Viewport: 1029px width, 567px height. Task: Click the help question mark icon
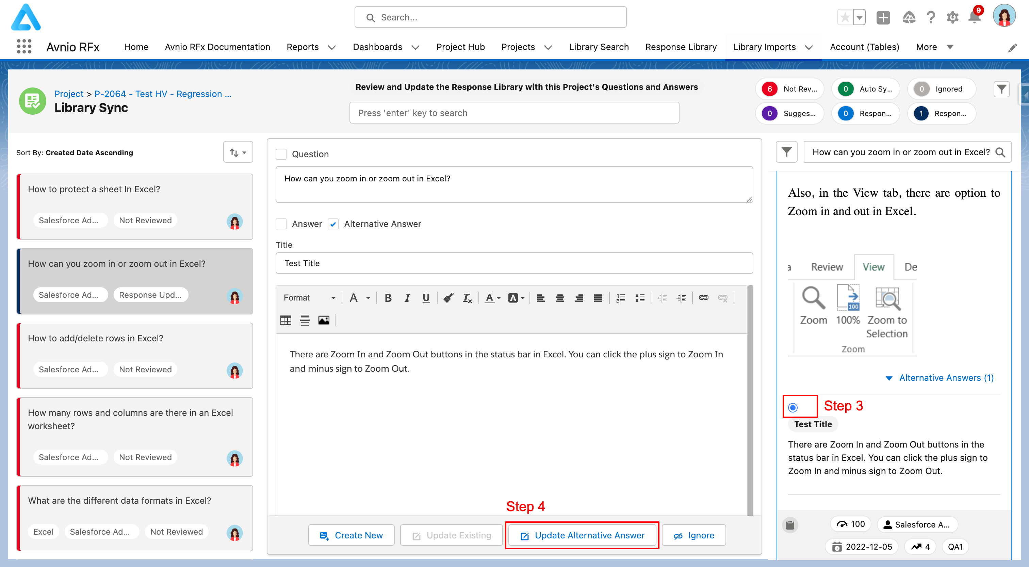pyautogui.click(x=931, y=17)
